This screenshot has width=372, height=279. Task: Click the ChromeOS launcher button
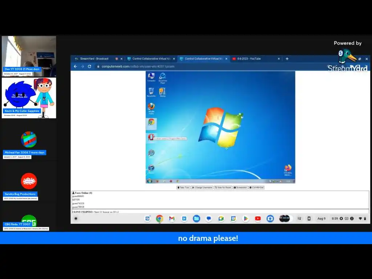click(x=76, y=218)
